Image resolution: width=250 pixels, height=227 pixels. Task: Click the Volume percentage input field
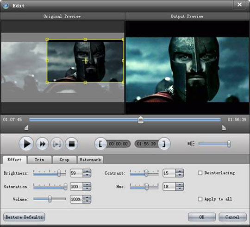point(76,199)
